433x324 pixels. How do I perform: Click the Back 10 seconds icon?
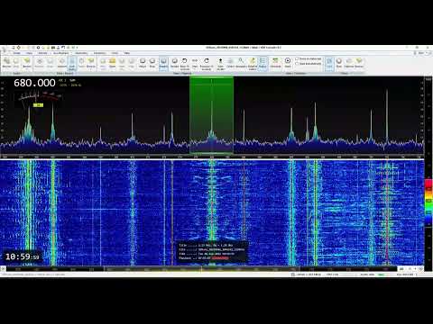tap(185, 64)
